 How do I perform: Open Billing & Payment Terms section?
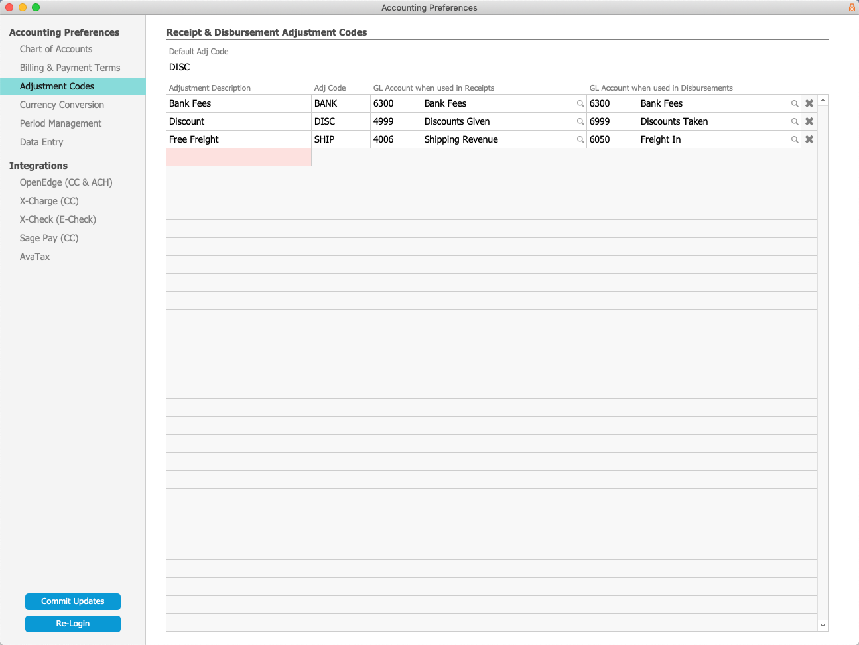coord(70,68)
